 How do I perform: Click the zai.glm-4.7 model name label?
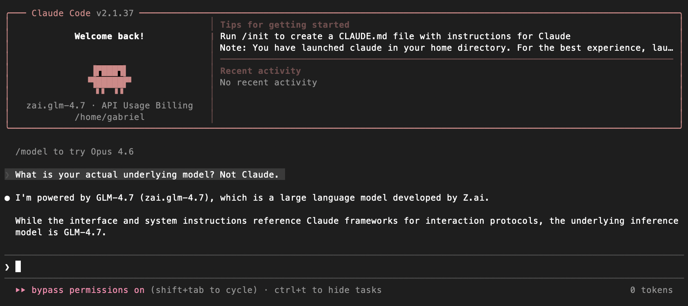pyautogui.click(x=55, y=106)
